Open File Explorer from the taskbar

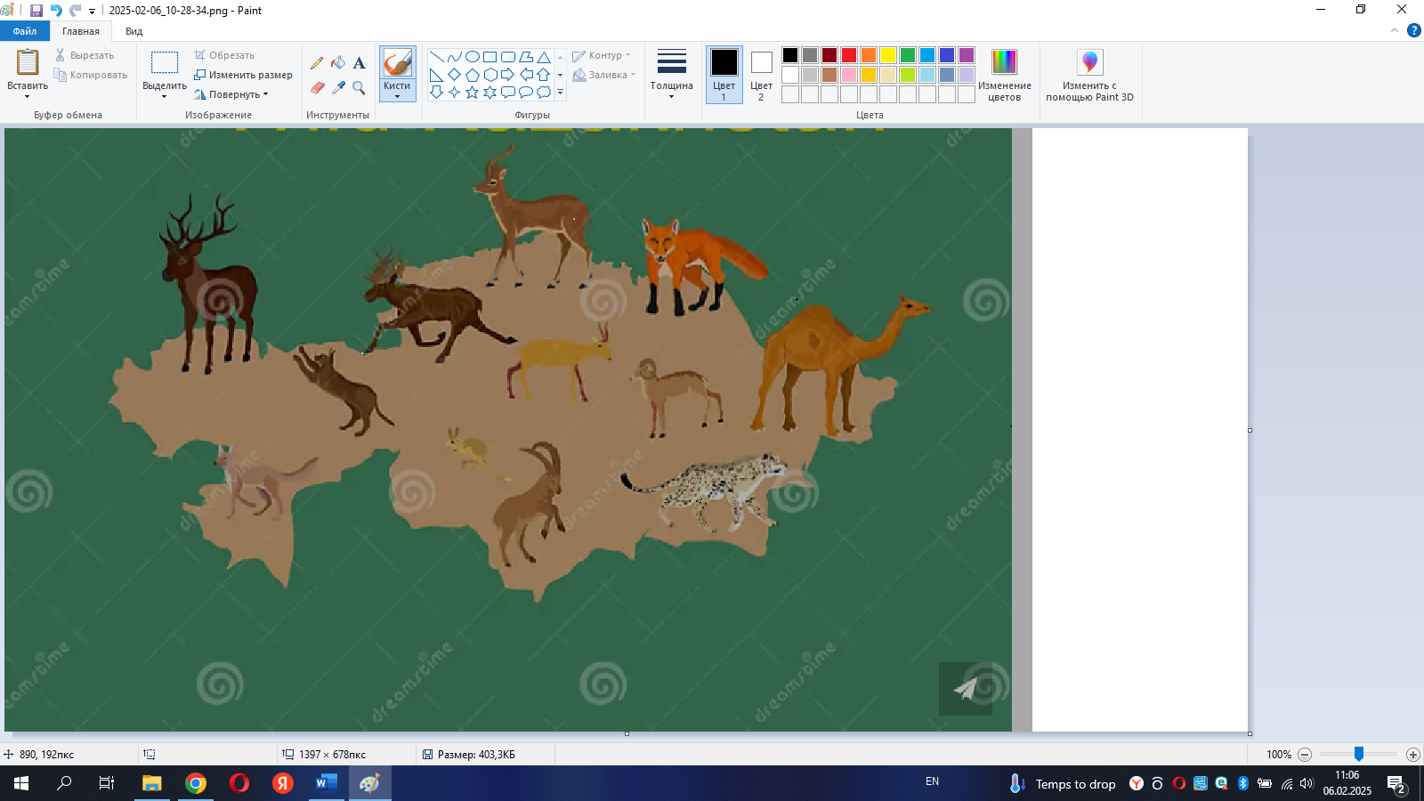pos(152,783)
